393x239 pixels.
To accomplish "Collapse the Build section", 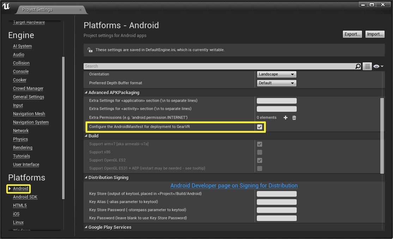I will (x=86, y=136).
